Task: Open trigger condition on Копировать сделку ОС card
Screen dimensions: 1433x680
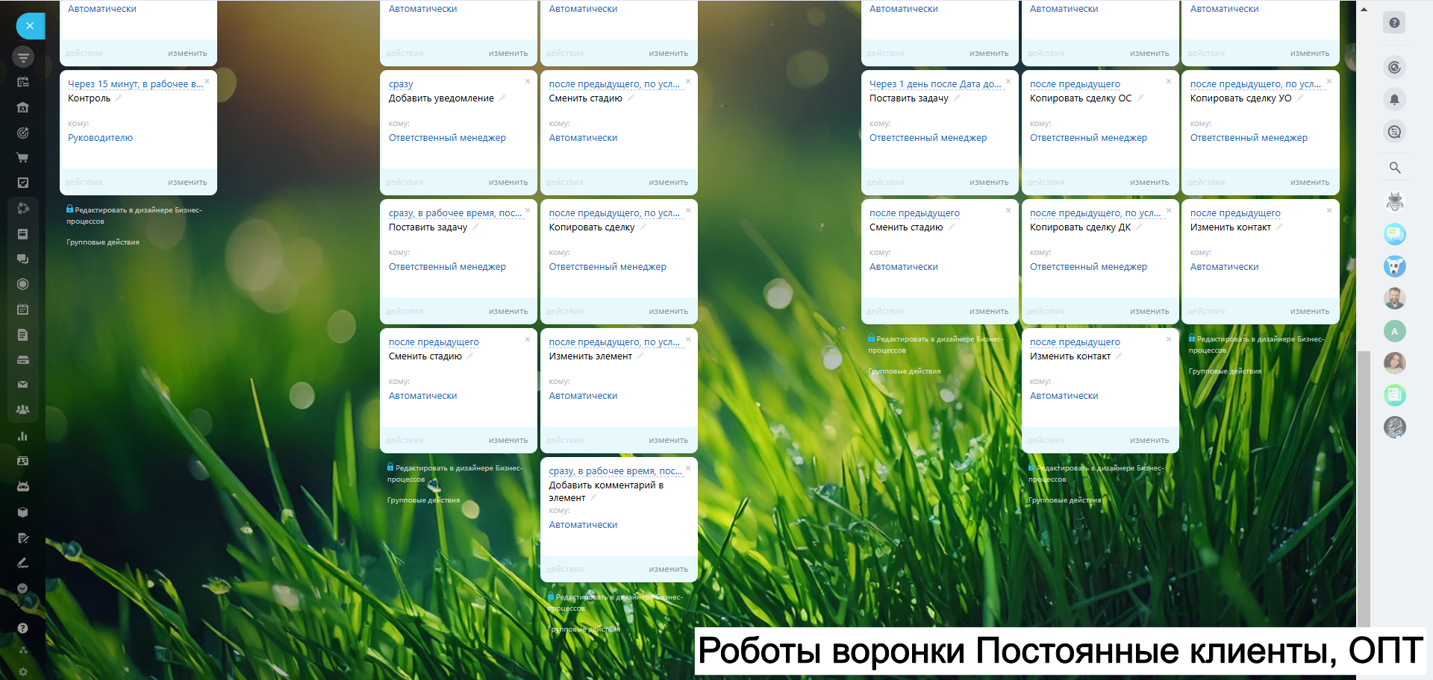Action: click(x=1075, y=84)
